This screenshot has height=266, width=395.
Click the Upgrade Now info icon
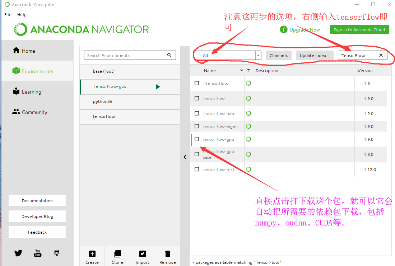tap(283, 29)
